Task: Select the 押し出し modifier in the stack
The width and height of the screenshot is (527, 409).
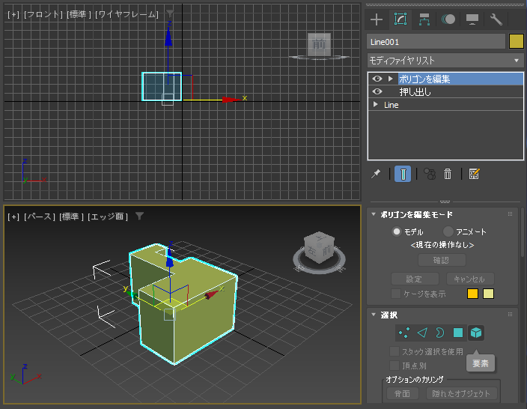Action: (x=415, y=92)
